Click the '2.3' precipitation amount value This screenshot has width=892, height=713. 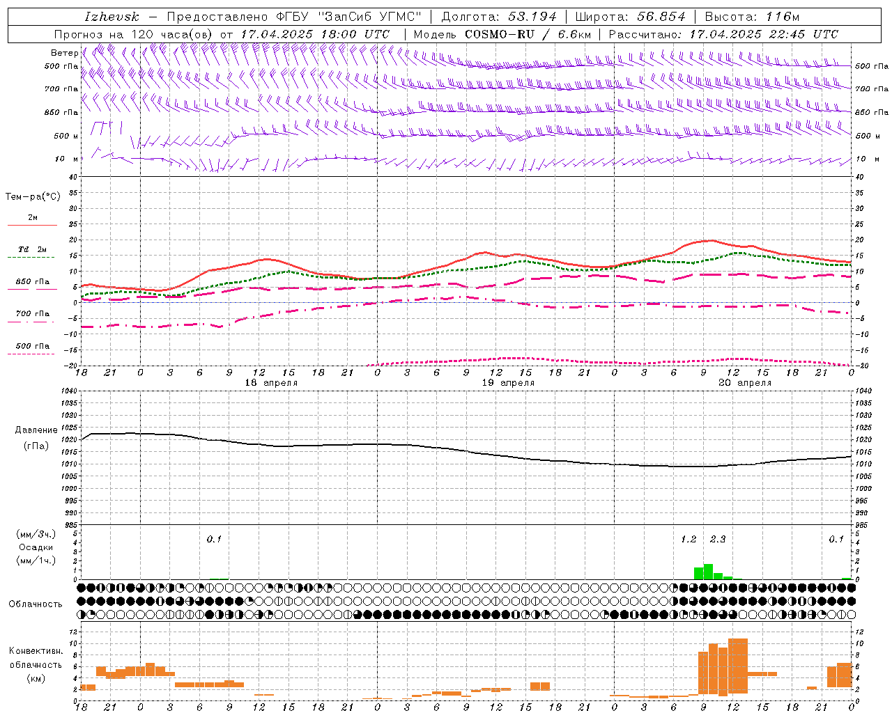(x=718, y=539)
